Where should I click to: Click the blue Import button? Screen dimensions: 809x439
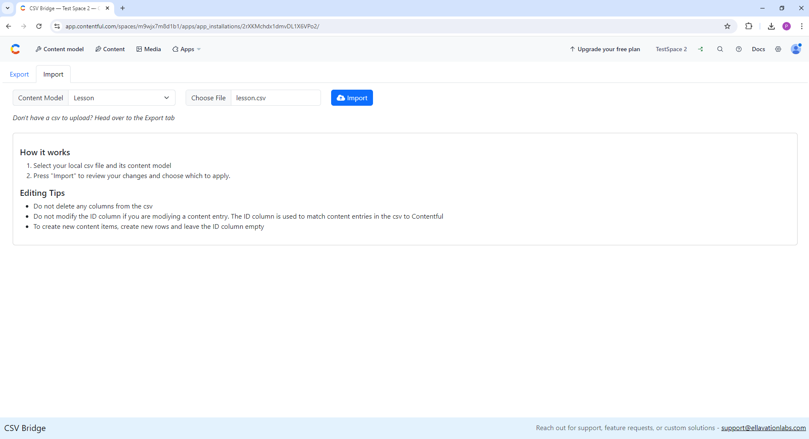click(352, 98)
